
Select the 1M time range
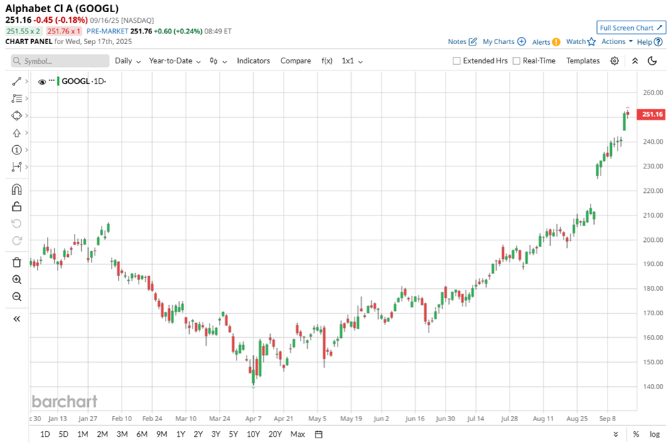click(82, 434)
